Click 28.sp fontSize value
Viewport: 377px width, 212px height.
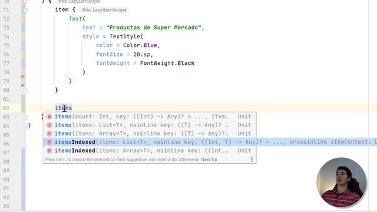pyautogui.click(x=142, y=54)
